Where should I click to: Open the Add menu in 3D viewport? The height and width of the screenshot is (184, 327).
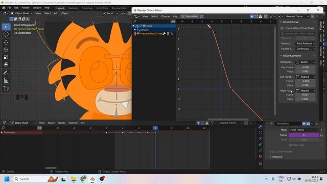point(56,13)
